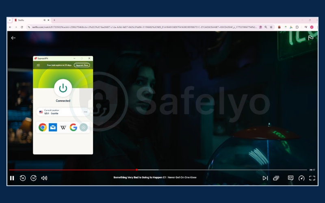Close the Netflix tab

[x=48, y=20]
